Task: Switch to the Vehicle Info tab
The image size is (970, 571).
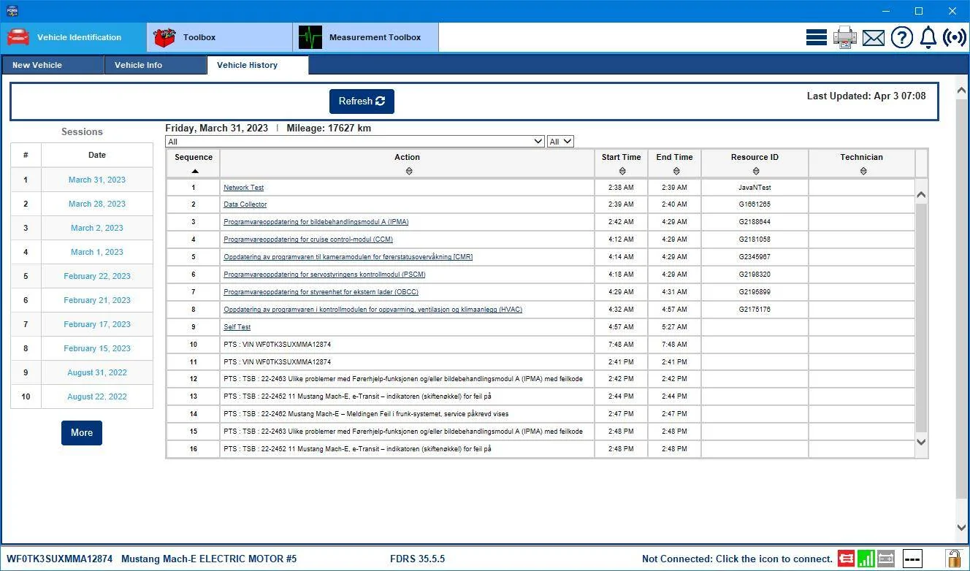Action: (x=155, y=65)
